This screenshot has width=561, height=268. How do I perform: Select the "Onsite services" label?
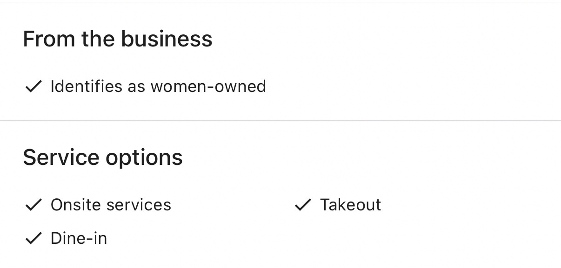pos(111,205)
